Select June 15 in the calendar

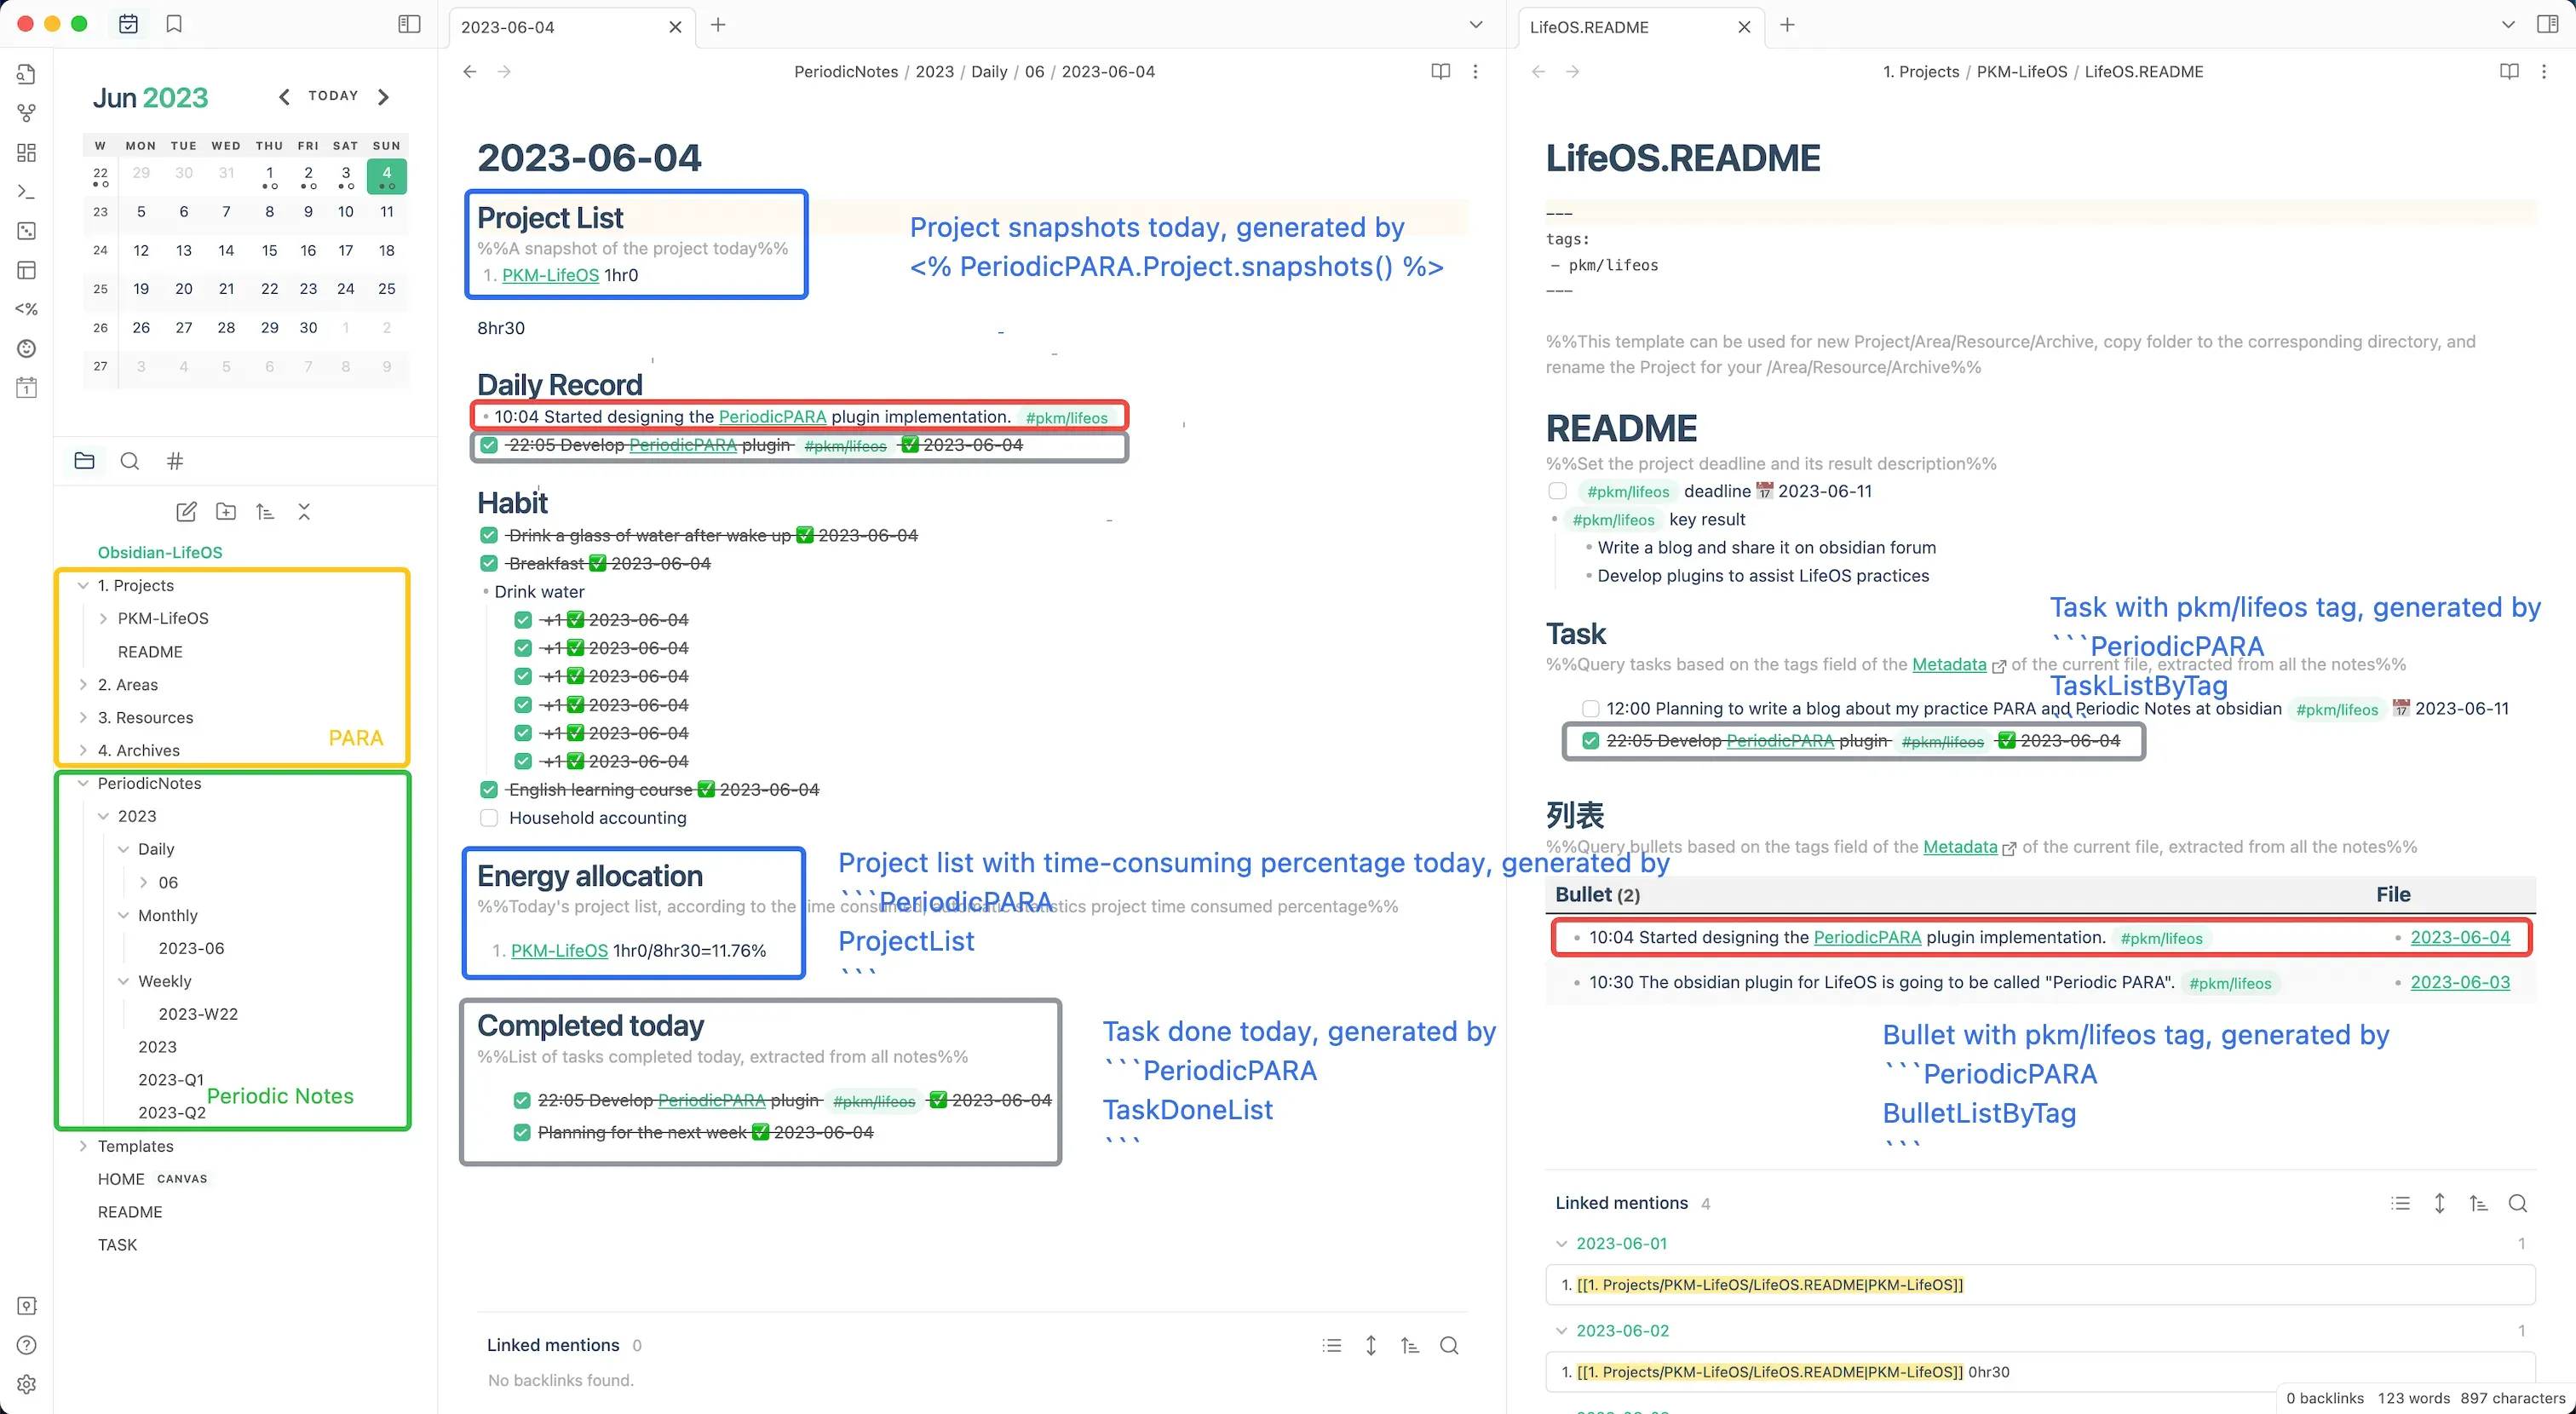(269, 251)
